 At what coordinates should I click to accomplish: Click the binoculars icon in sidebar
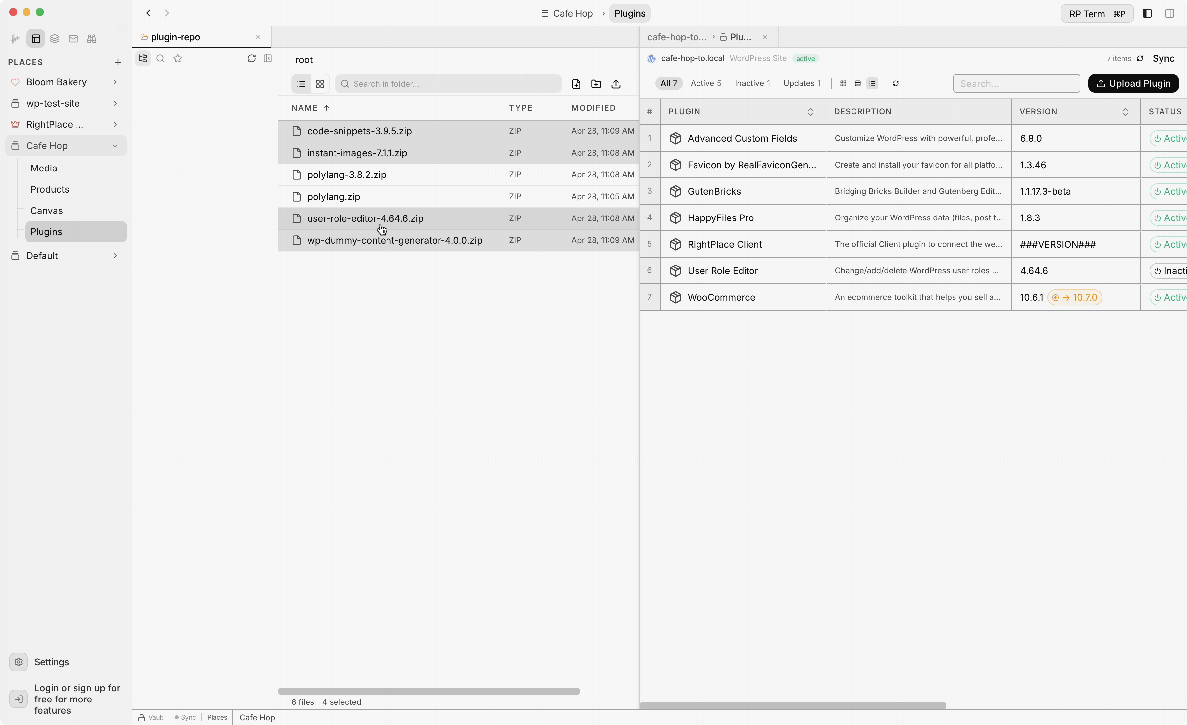tap(91, 38)
